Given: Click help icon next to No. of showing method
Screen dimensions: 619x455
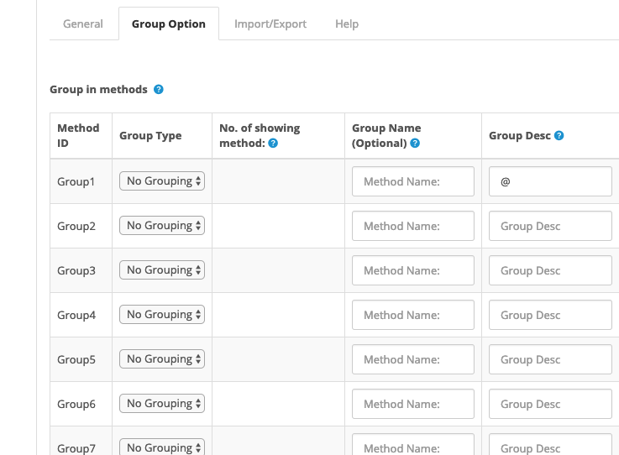Looking at the screenshot, I should point(273,144).
